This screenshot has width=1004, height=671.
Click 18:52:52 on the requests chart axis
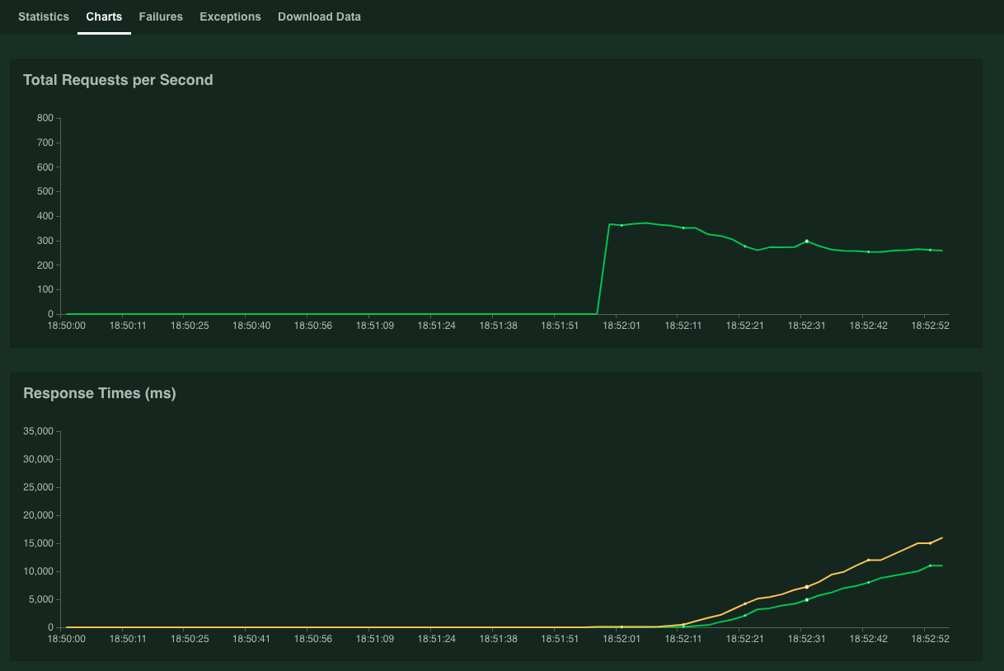(x=930, y=326)
